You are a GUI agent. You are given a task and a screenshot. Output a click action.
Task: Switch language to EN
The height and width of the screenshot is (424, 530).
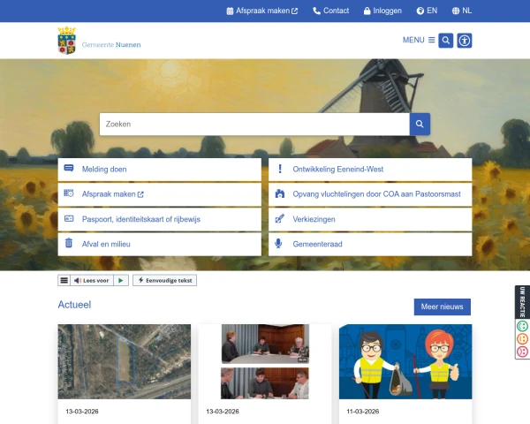click(427, 11)
